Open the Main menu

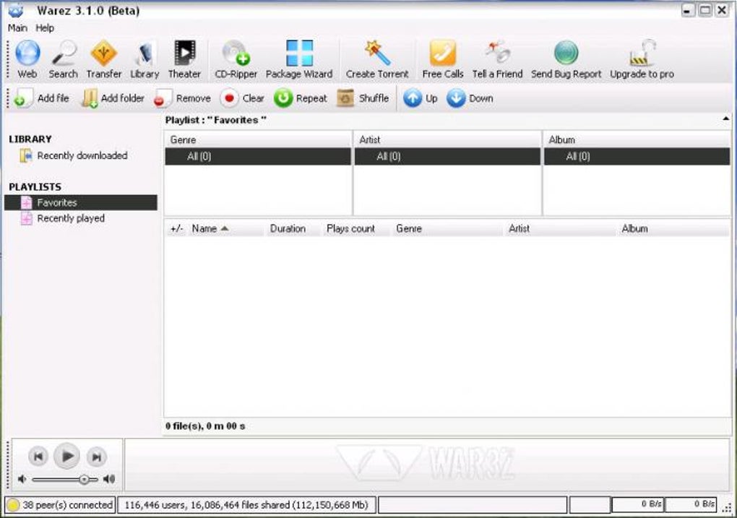pos(17,28)
